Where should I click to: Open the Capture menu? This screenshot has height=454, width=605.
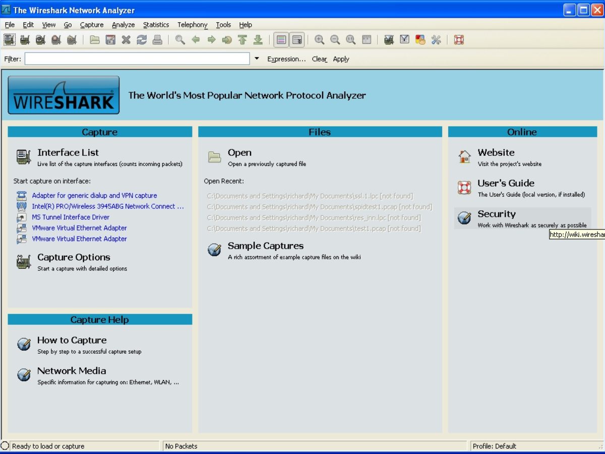tap(92, 25)
